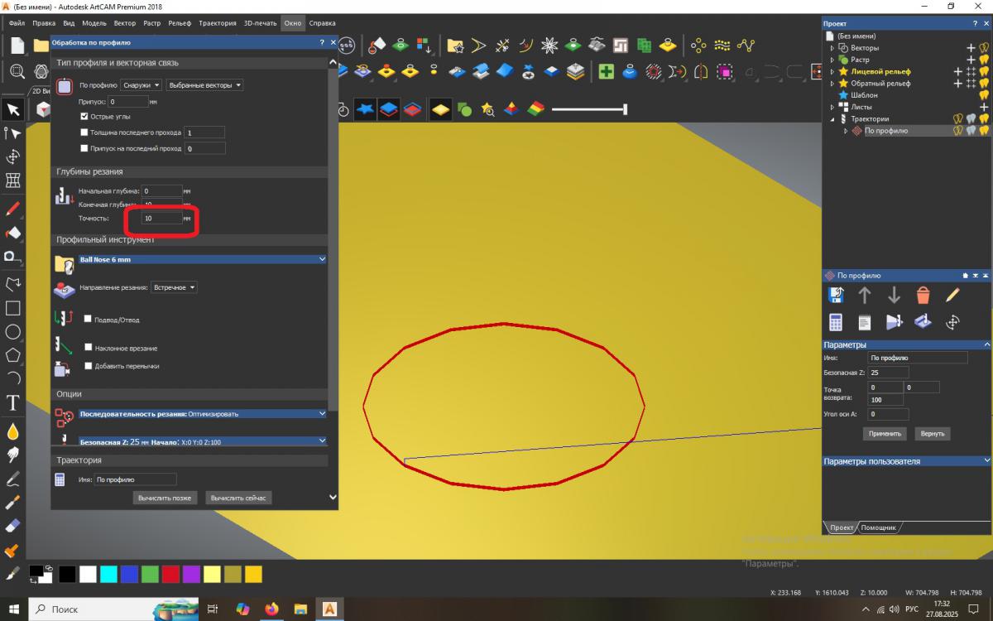Open the Направление резания Встречное dropdown

click(x=175, y=287)
